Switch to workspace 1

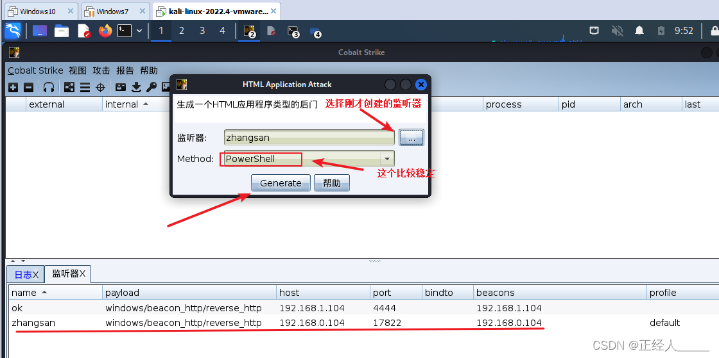pos(161,31)
